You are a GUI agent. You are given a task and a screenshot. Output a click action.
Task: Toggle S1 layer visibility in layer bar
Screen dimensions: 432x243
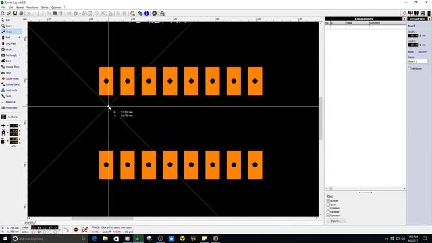(39, 227)
